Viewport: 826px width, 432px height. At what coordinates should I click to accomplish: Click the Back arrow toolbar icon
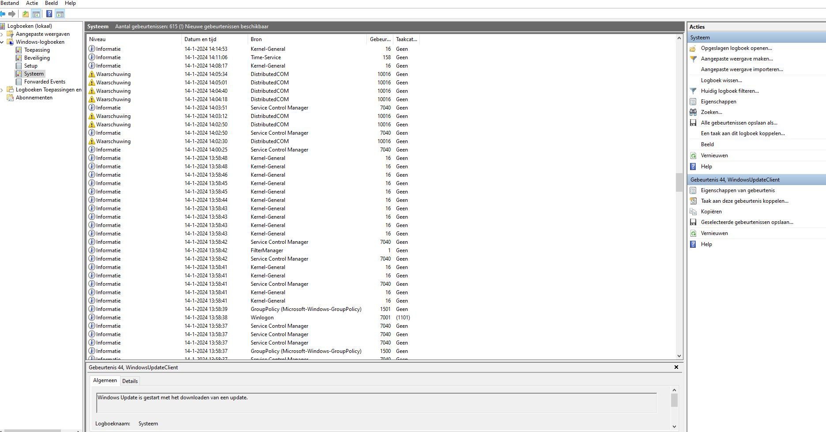pyautogui.click(x=2, y=14)
